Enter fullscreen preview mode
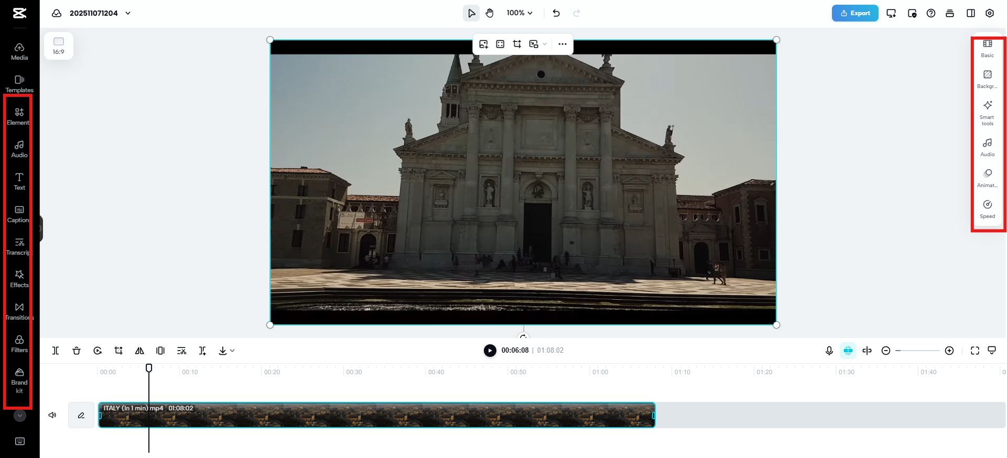This screenshot has width=1007, height=458. 975,351
